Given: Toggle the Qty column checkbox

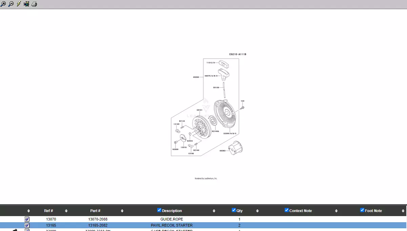Looking at the screenshot, I should 233,210.
